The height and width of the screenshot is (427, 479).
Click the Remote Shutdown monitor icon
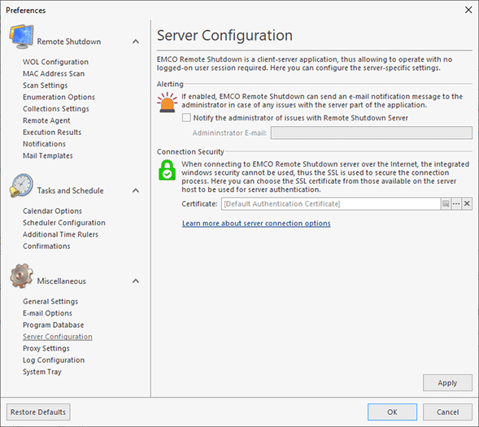pos(21,37)
